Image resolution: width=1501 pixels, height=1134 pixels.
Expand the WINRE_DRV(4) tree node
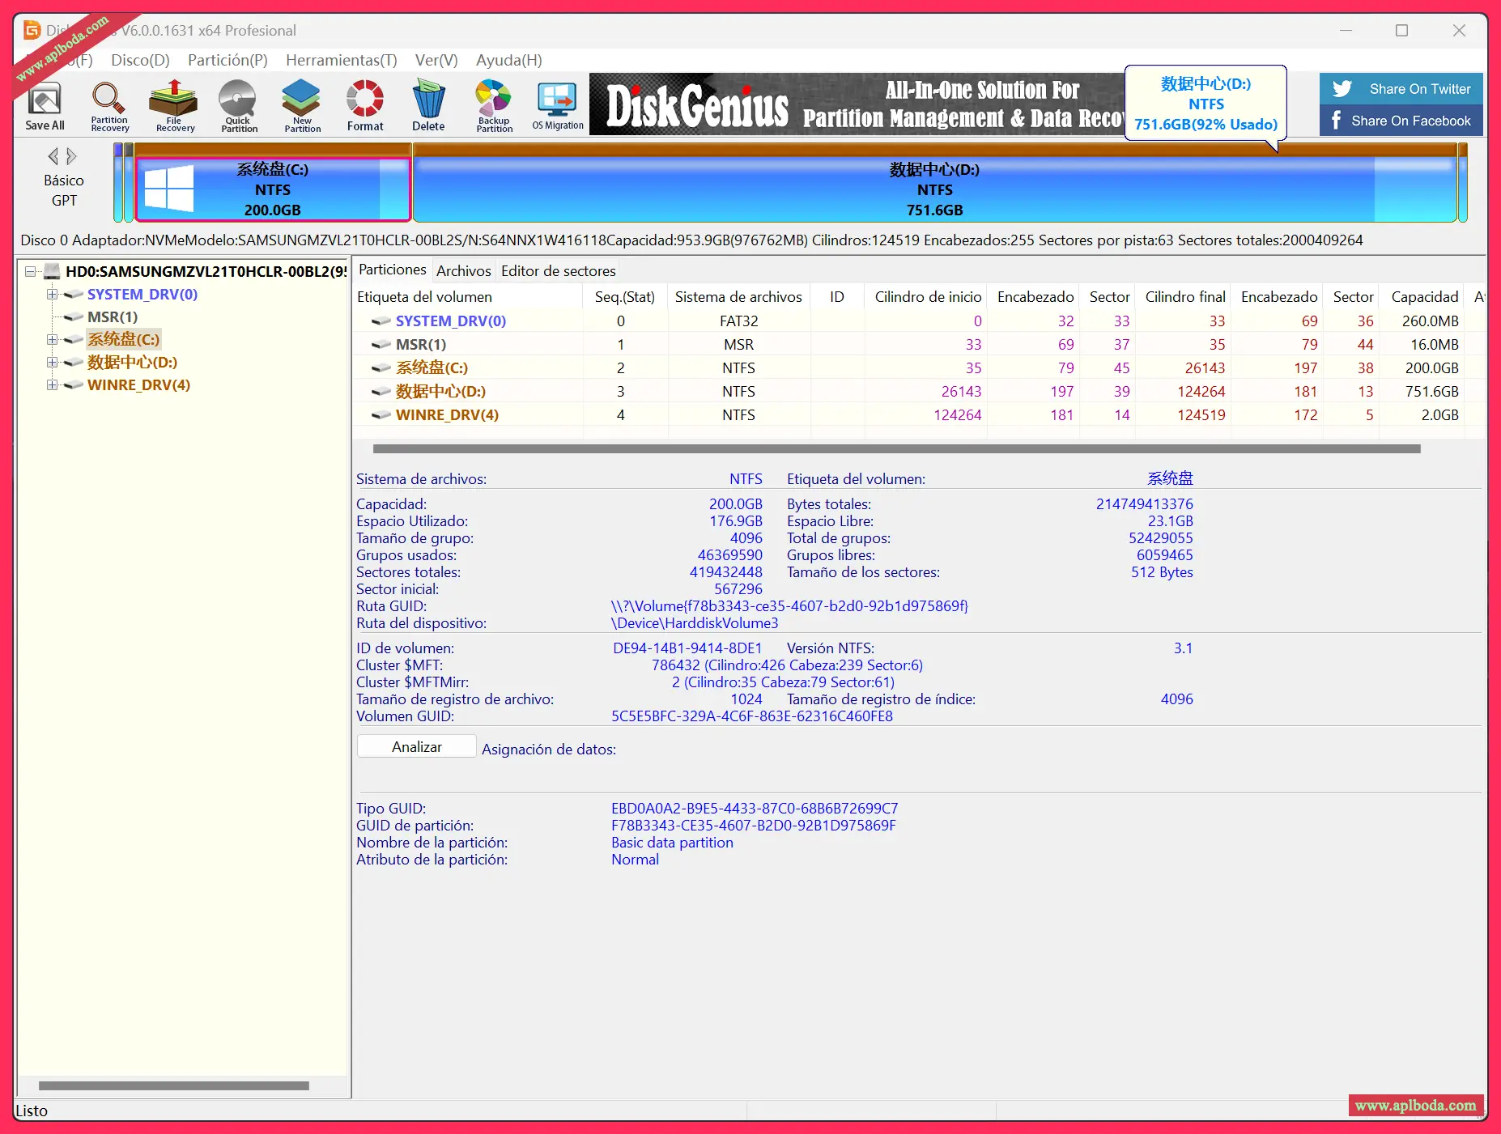pos(53,385)
